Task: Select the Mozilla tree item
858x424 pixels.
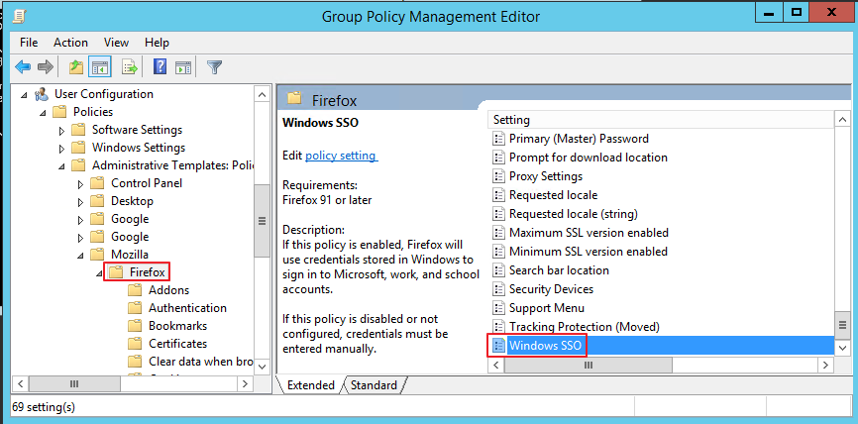Action: tap(130, 255)
